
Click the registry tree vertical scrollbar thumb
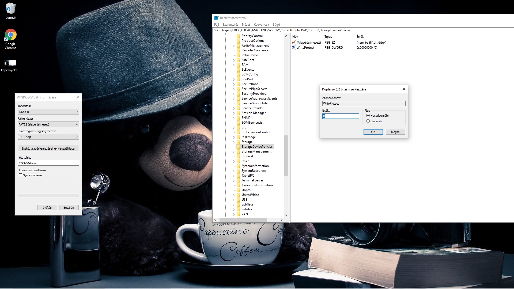[x=286, y=156]
